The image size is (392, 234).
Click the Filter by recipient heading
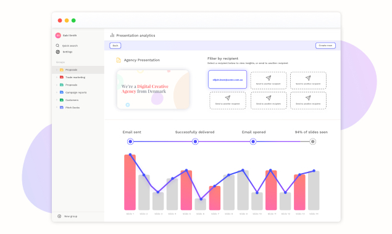223,58
